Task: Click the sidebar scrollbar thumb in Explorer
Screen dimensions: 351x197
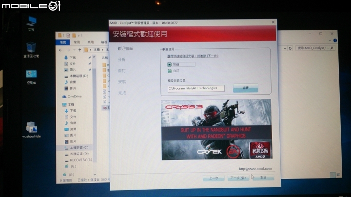Action: 94,114
